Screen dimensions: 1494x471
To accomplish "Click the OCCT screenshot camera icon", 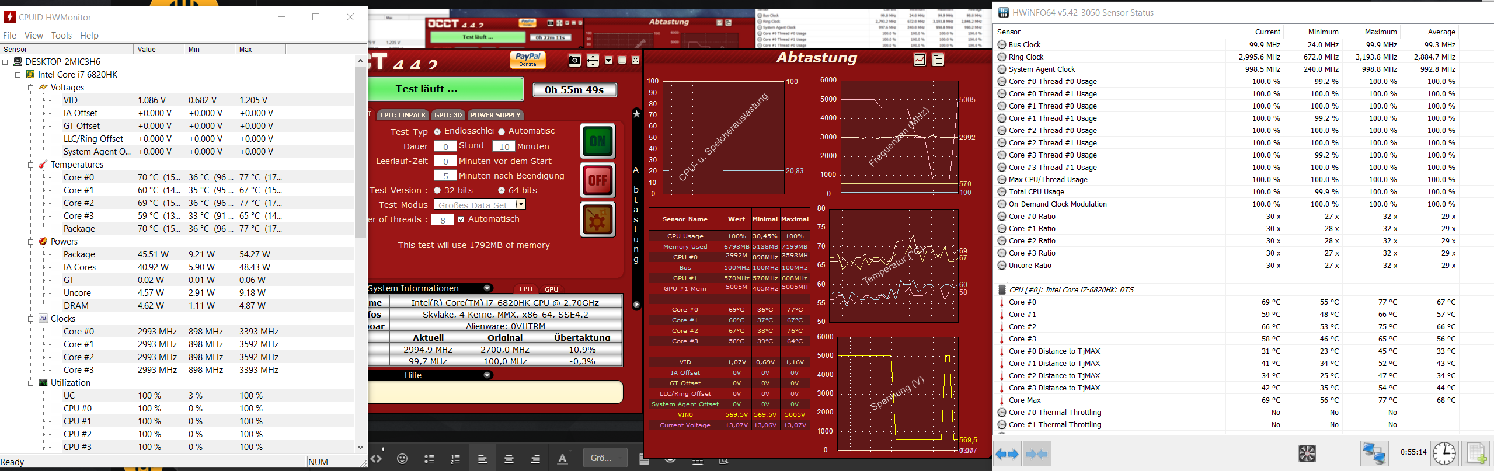I will pos(574,60).
